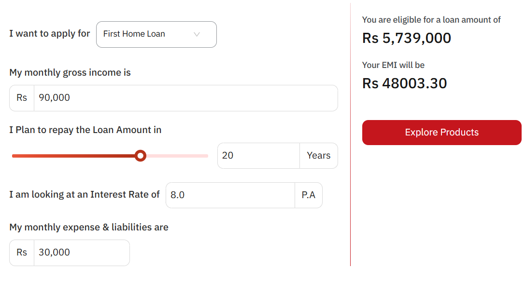Click the Years unit label
This screenshot has height=282, width=525.
[x=319, y=156]
